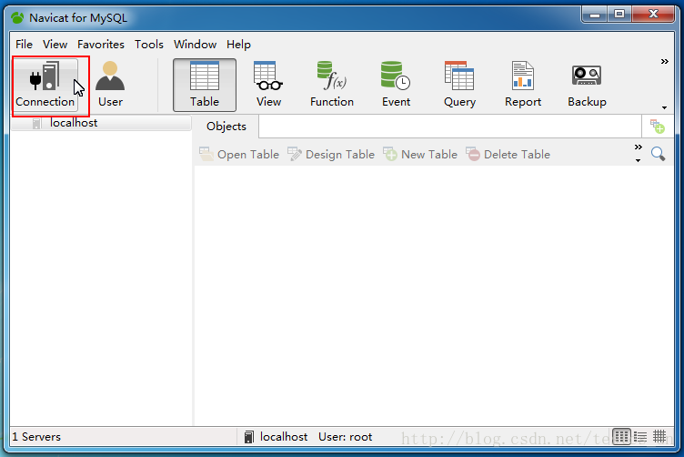The image size is (684, 457).
Task: Switch to the detail list view icon
Action: point(640,436)
